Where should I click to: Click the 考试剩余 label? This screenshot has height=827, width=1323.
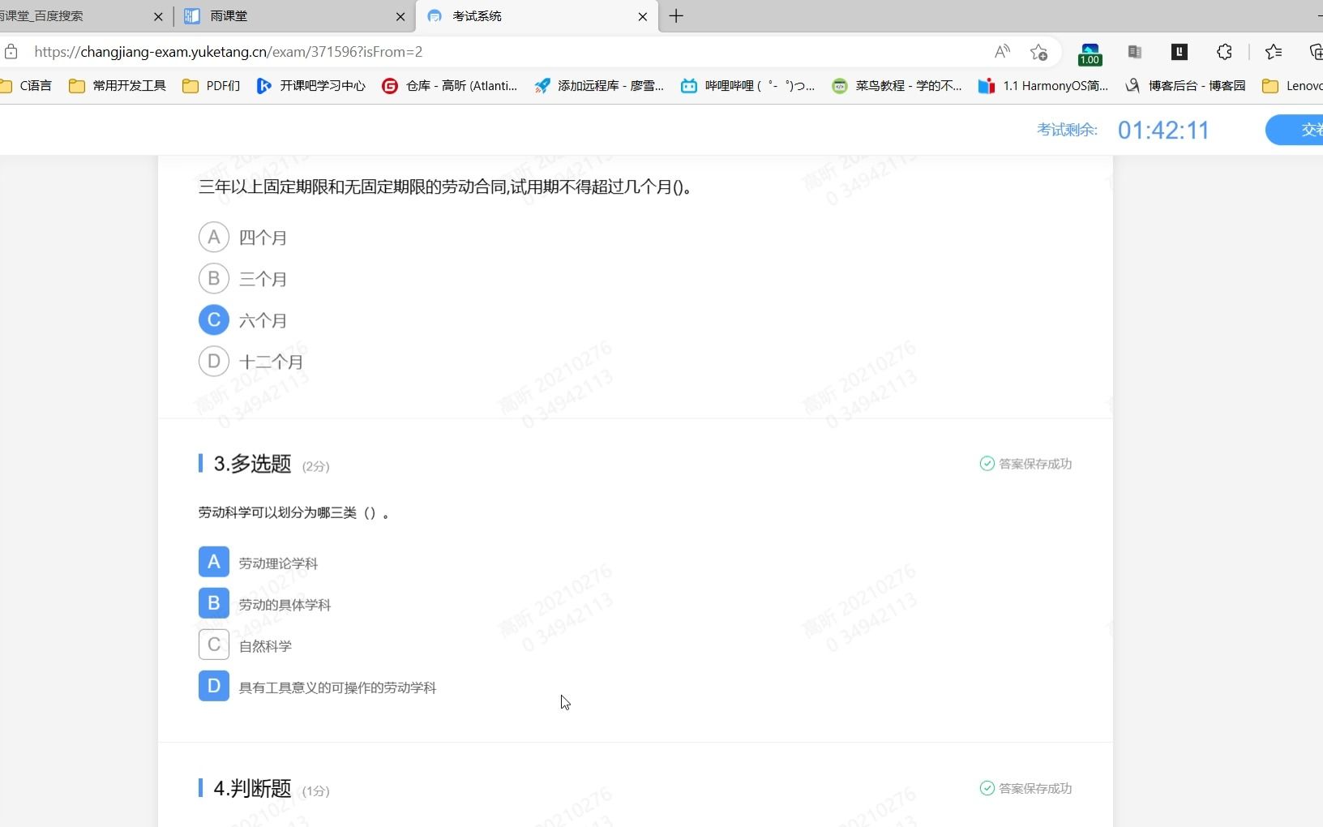(x=1067, y=130)
